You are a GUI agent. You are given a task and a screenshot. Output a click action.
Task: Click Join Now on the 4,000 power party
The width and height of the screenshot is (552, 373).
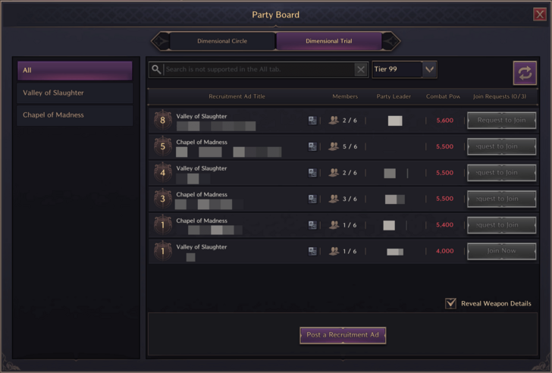(x=501, y=251)
